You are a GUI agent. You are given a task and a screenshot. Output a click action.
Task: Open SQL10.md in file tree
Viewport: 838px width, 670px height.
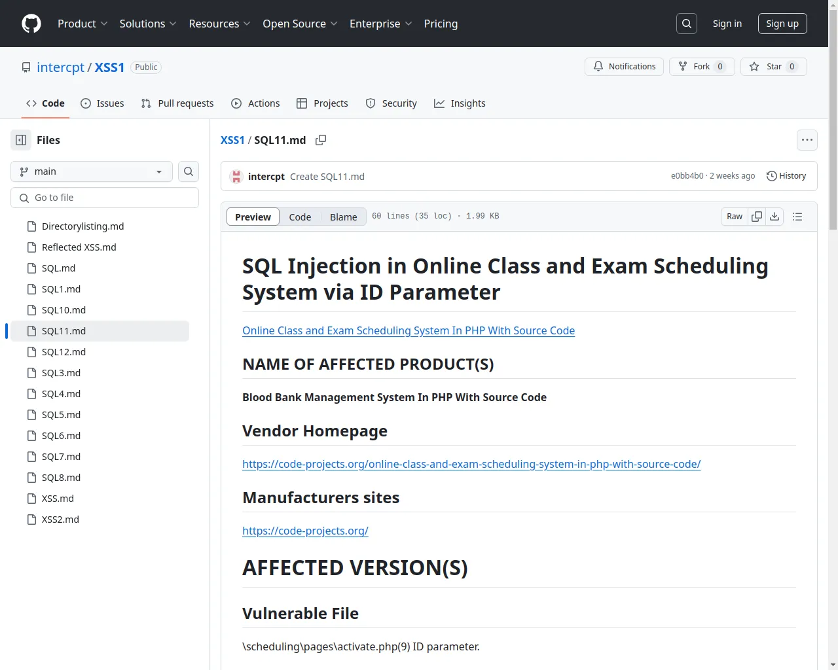tap(100, 310)
